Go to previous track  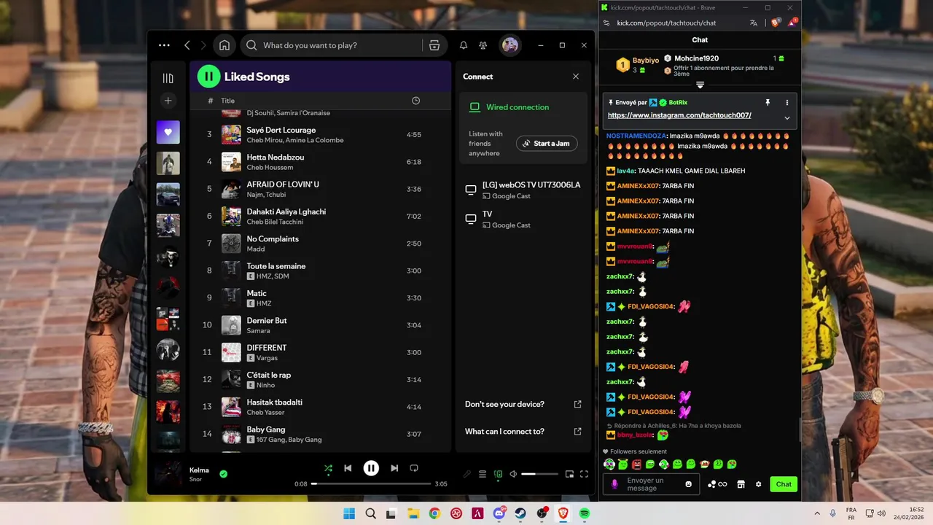click(348, 468)
